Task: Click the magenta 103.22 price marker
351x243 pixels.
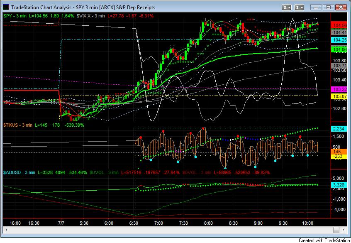Action: 339,89
